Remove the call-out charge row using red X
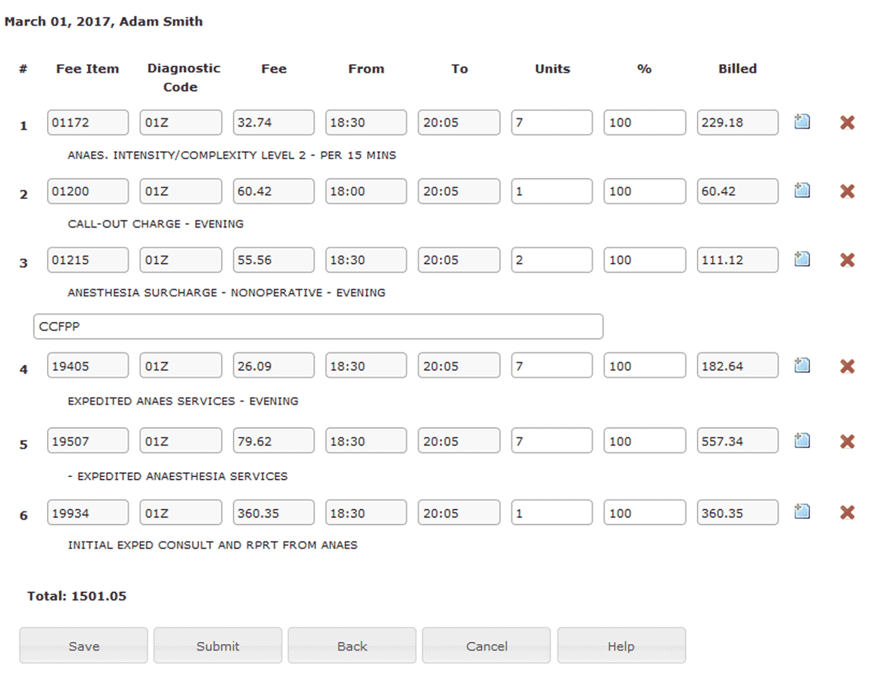879x684 pixels. point(847,191)
